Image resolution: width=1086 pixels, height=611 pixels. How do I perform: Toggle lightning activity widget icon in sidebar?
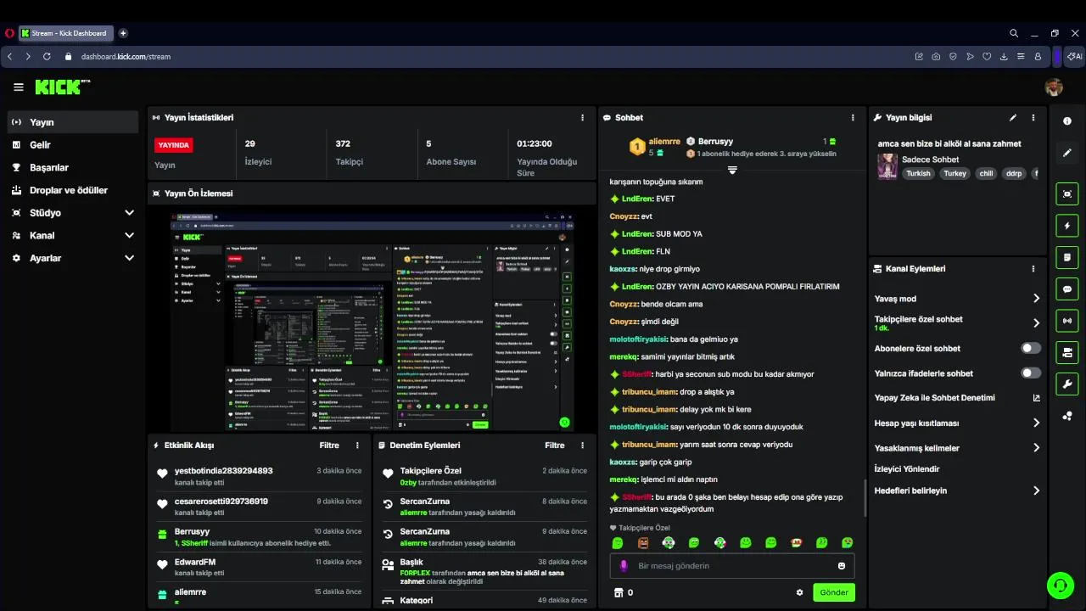1067,226
